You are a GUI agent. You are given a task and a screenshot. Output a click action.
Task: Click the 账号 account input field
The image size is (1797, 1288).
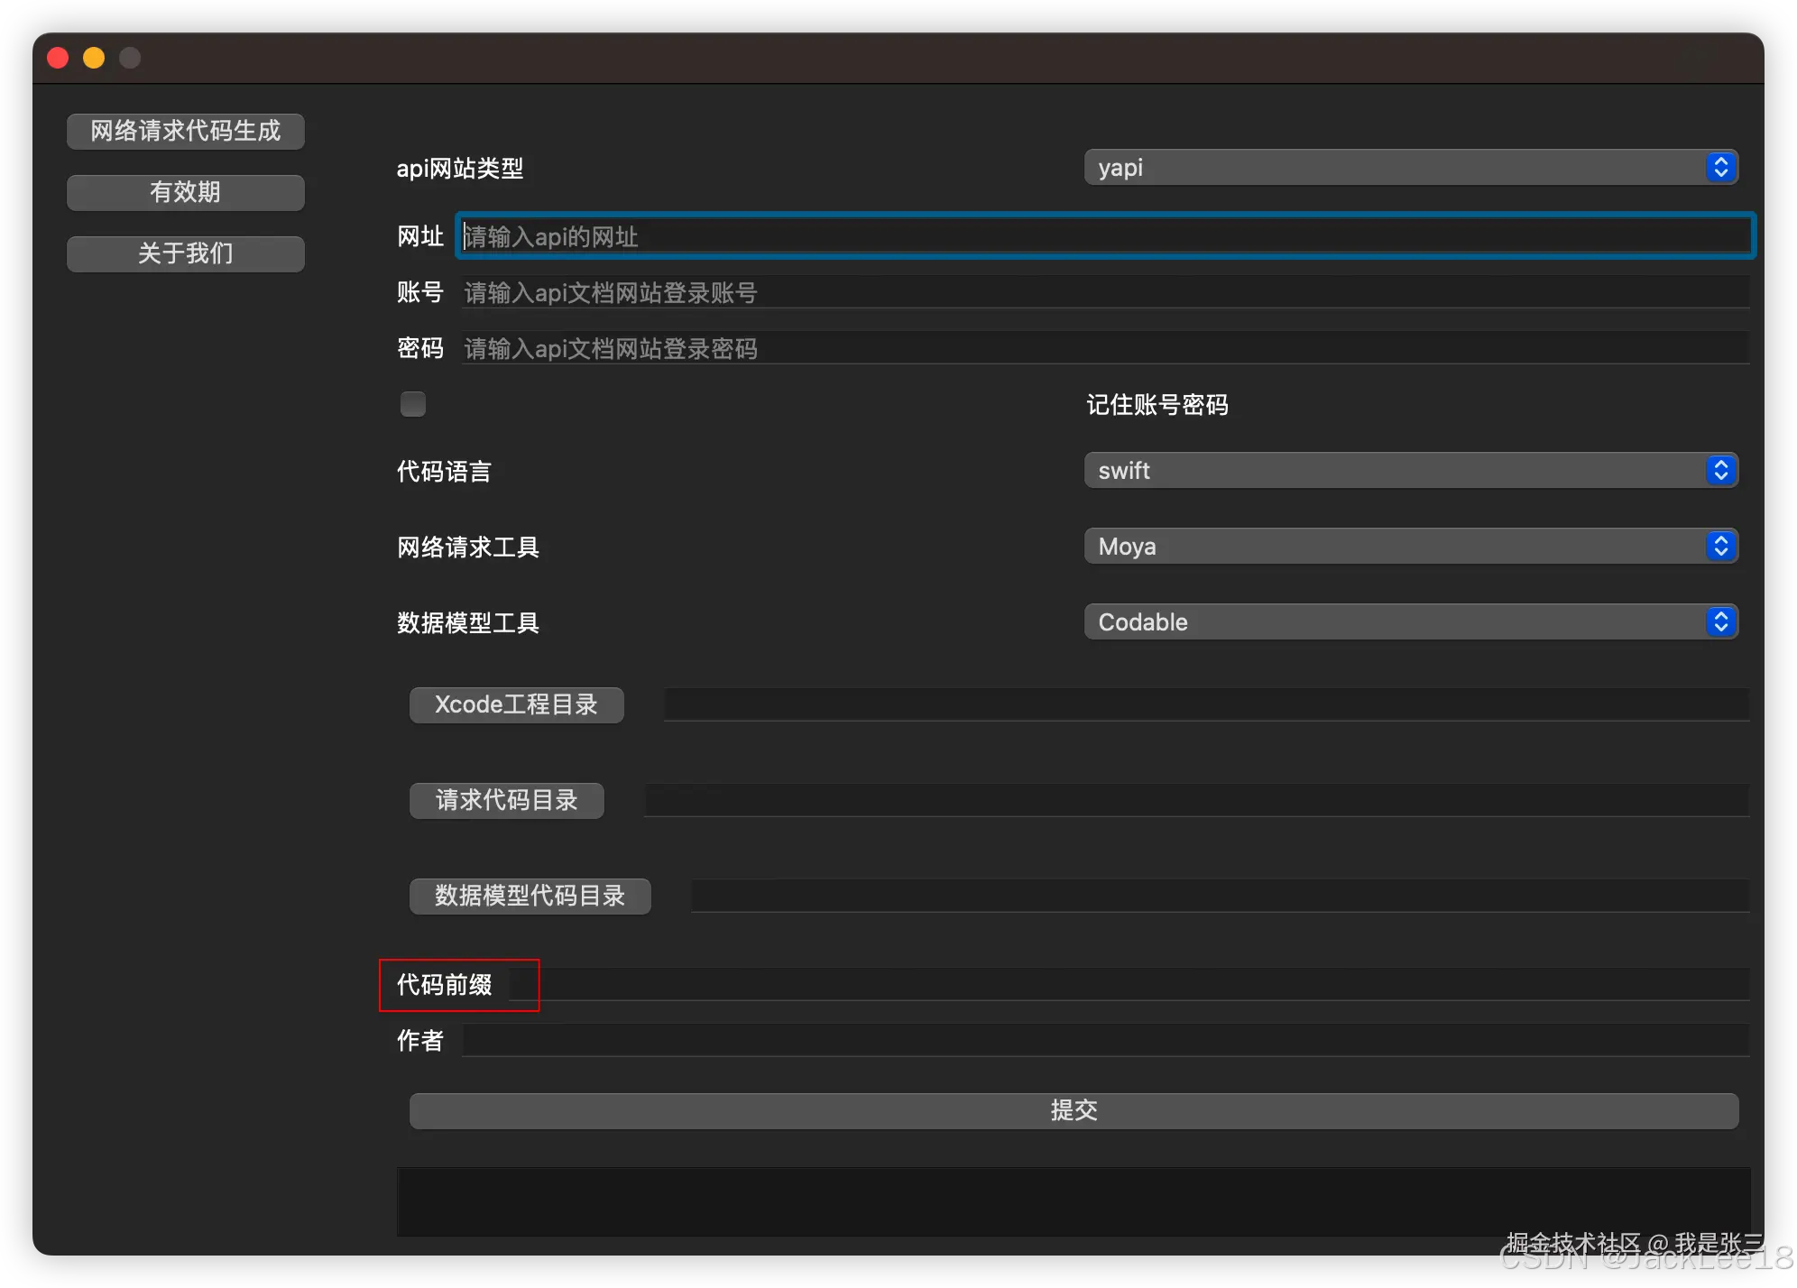(1083, 292)
